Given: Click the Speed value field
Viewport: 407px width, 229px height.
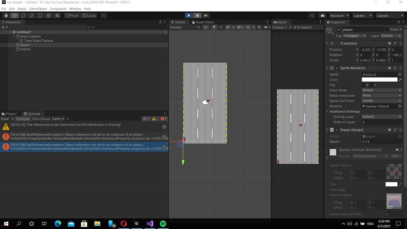Looking at the screenshot, I should [x=382, y=142].
